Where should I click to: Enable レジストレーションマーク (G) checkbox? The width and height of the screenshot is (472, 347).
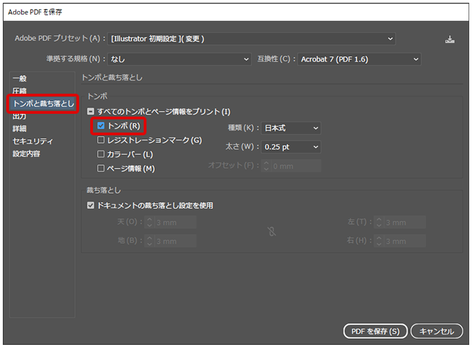(101, 140)
